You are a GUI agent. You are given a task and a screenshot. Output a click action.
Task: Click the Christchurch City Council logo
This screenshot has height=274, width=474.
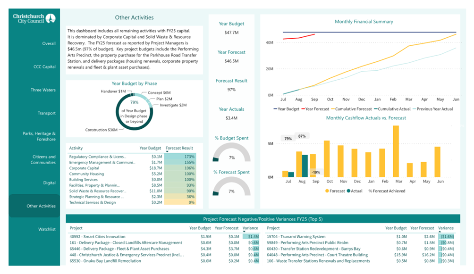[34, 18]
